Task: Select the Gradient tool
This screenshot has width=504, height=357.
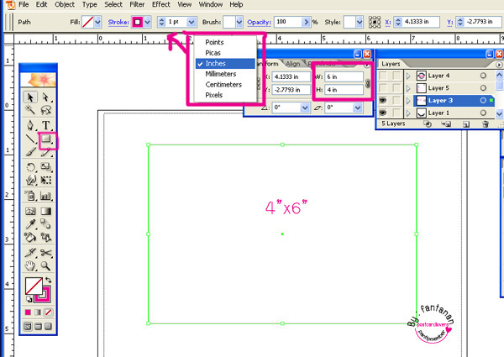Action: point(46,211)
